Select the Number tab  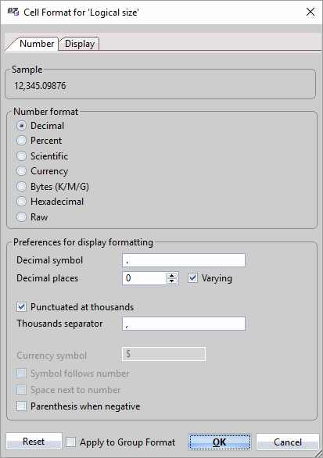37,44
